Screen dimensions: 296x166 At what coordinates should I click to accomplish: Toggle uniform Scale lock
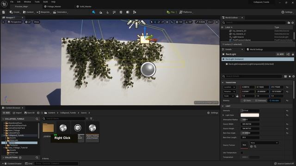(237, 96)
